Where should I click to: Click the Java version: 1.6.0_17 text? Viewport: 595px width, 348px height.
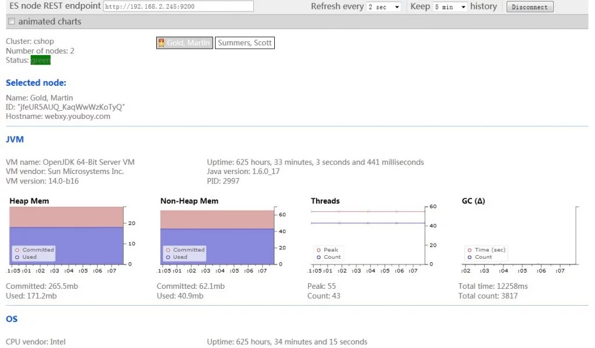coord(243,171)
